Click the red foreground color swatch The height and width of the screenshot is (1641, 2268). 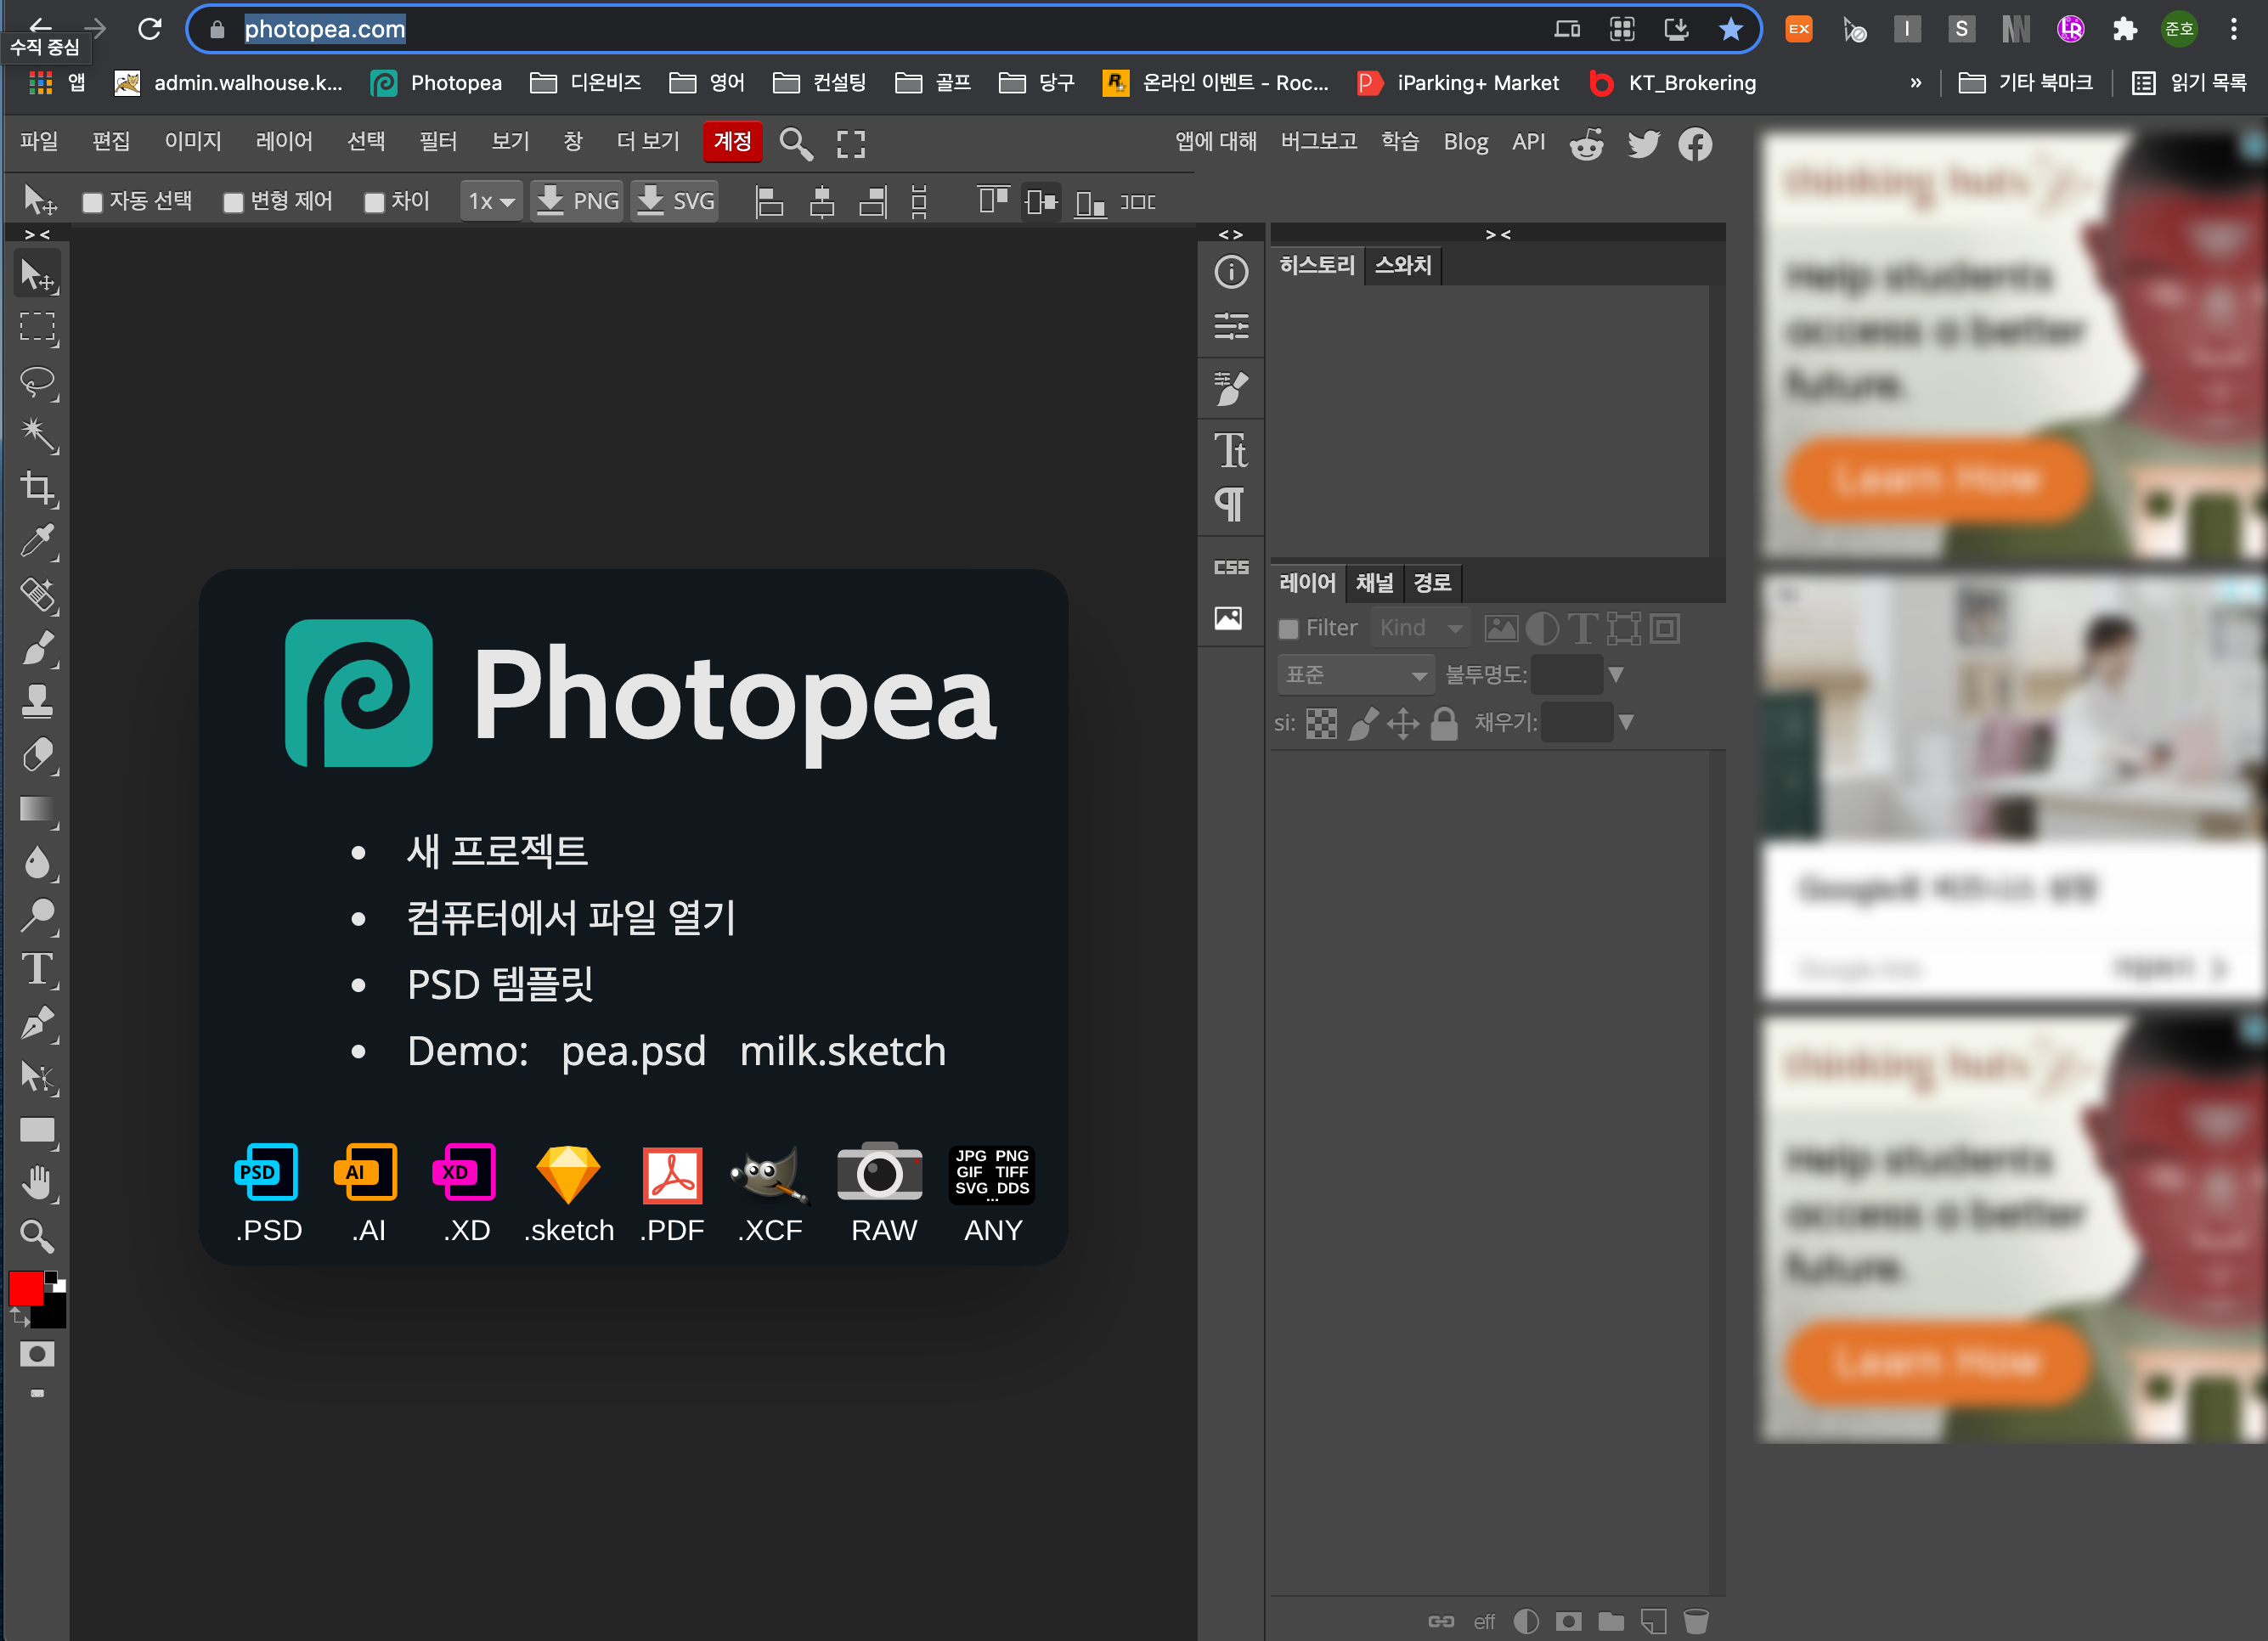(25, 1288)
